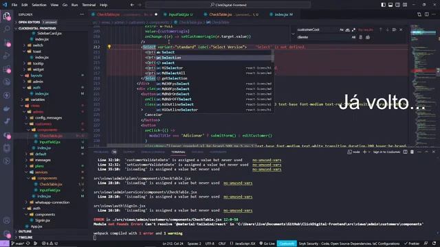Click the replace next icon

point(360,37)
